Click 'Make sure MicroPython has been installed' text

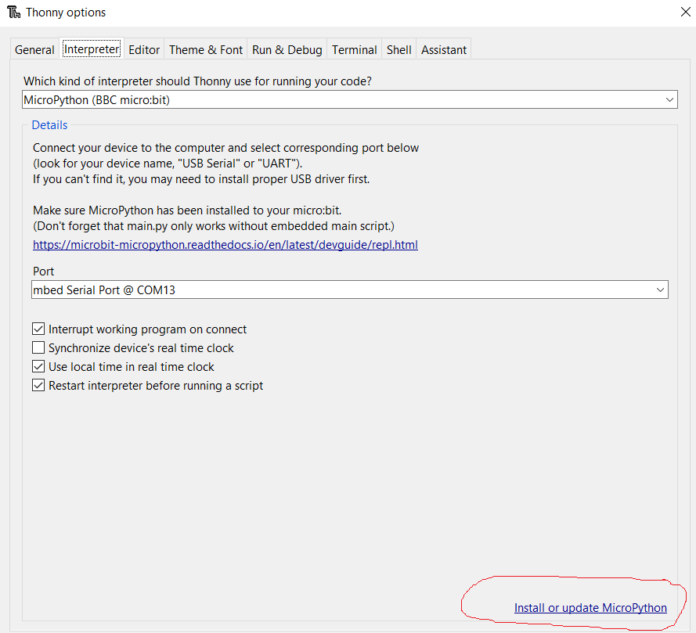[187, 210]
